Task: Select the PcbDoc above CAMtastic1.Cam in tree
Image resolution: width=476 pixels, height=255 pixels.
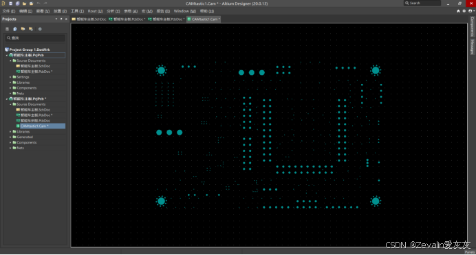Action: point(35,120)
